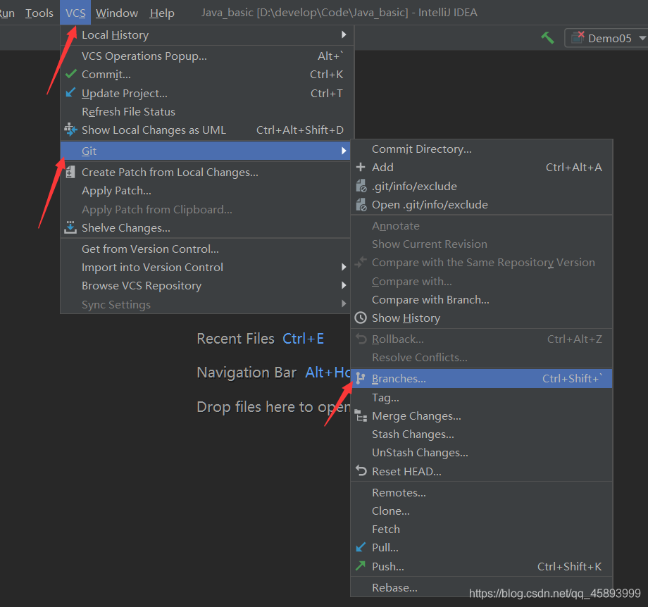Viewport: 648px width, 607px height.
Task: Click the Add label in Git submenu
Action: tap(382, 167)
